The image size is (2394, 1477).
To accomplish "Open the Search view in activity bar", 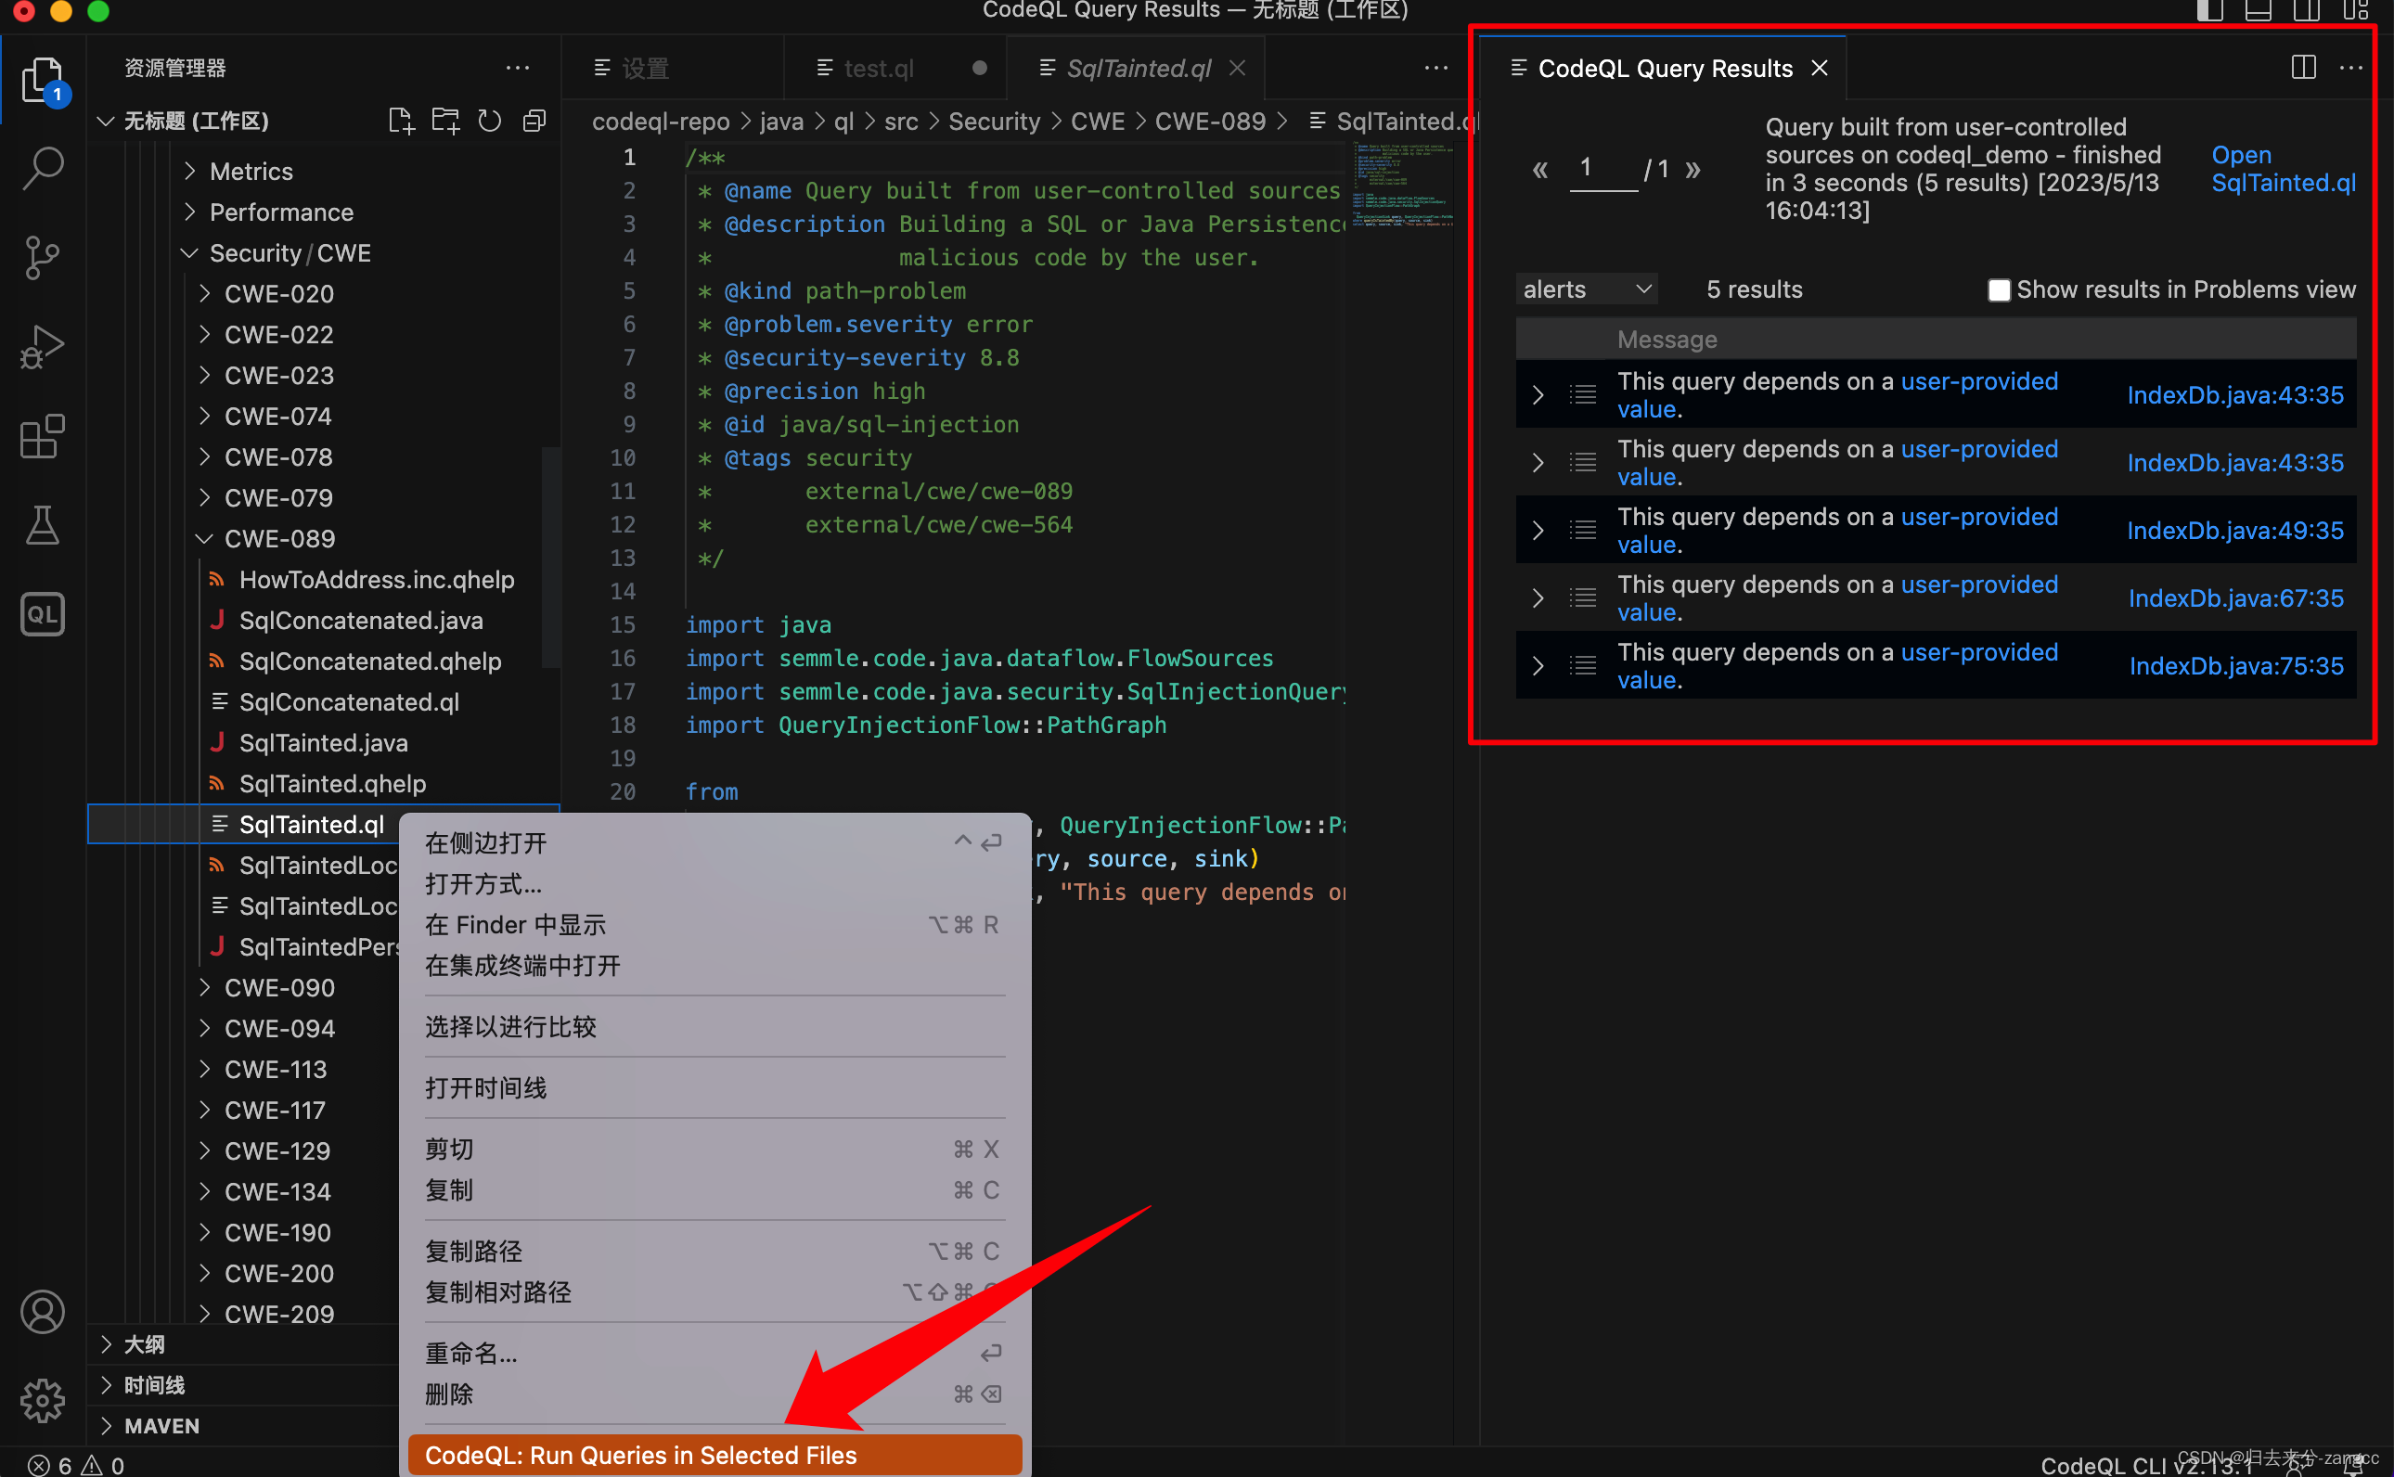I will tap(42, 168).
